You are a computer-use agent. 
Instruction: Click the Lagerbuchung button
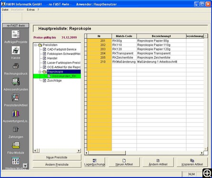(x=94, y=162)
